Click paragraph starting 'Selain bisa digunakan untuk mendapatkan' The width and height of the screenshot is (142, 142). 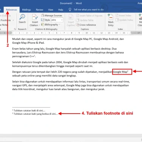click(x=71, y=85)
